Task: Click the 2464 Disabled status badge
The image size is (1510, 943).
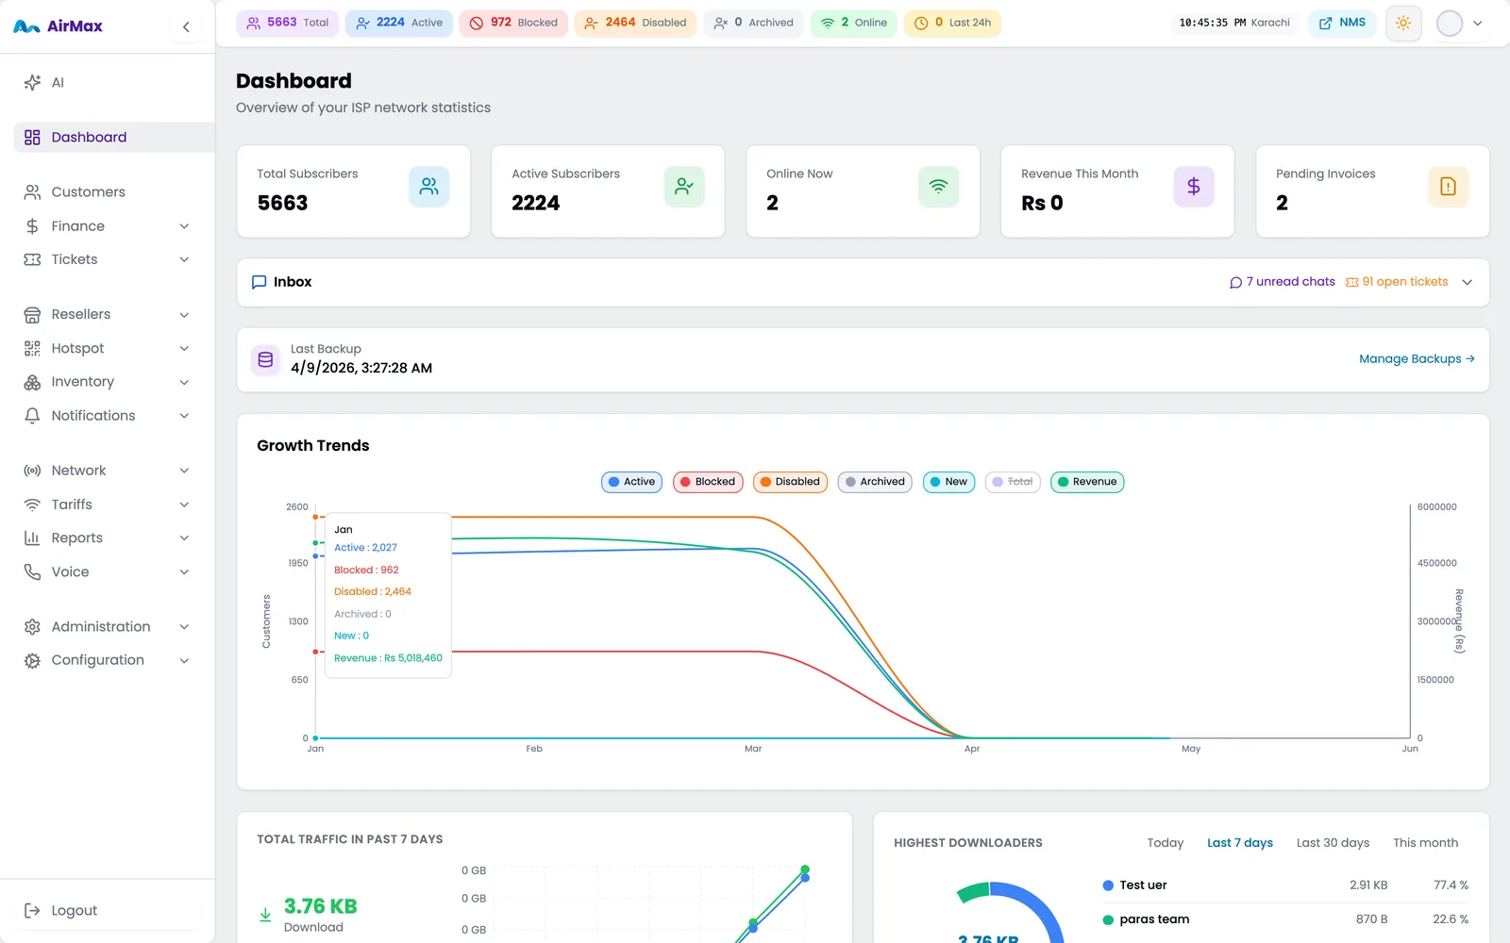Action: click(635, 23)
